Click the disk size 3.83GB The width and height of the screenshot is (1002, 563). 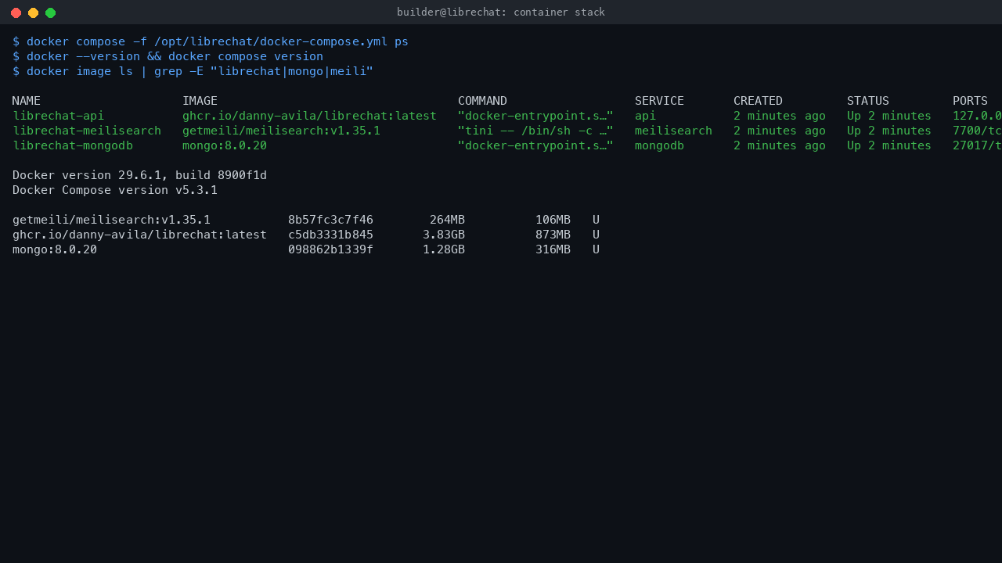coord(444,235)
